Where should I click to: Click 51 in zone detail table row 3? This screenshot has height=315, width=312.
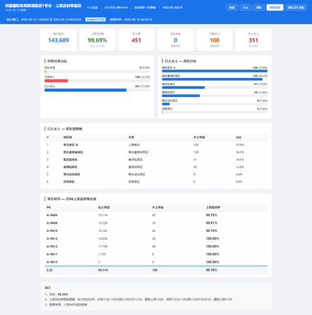click(x=195, y=159)
